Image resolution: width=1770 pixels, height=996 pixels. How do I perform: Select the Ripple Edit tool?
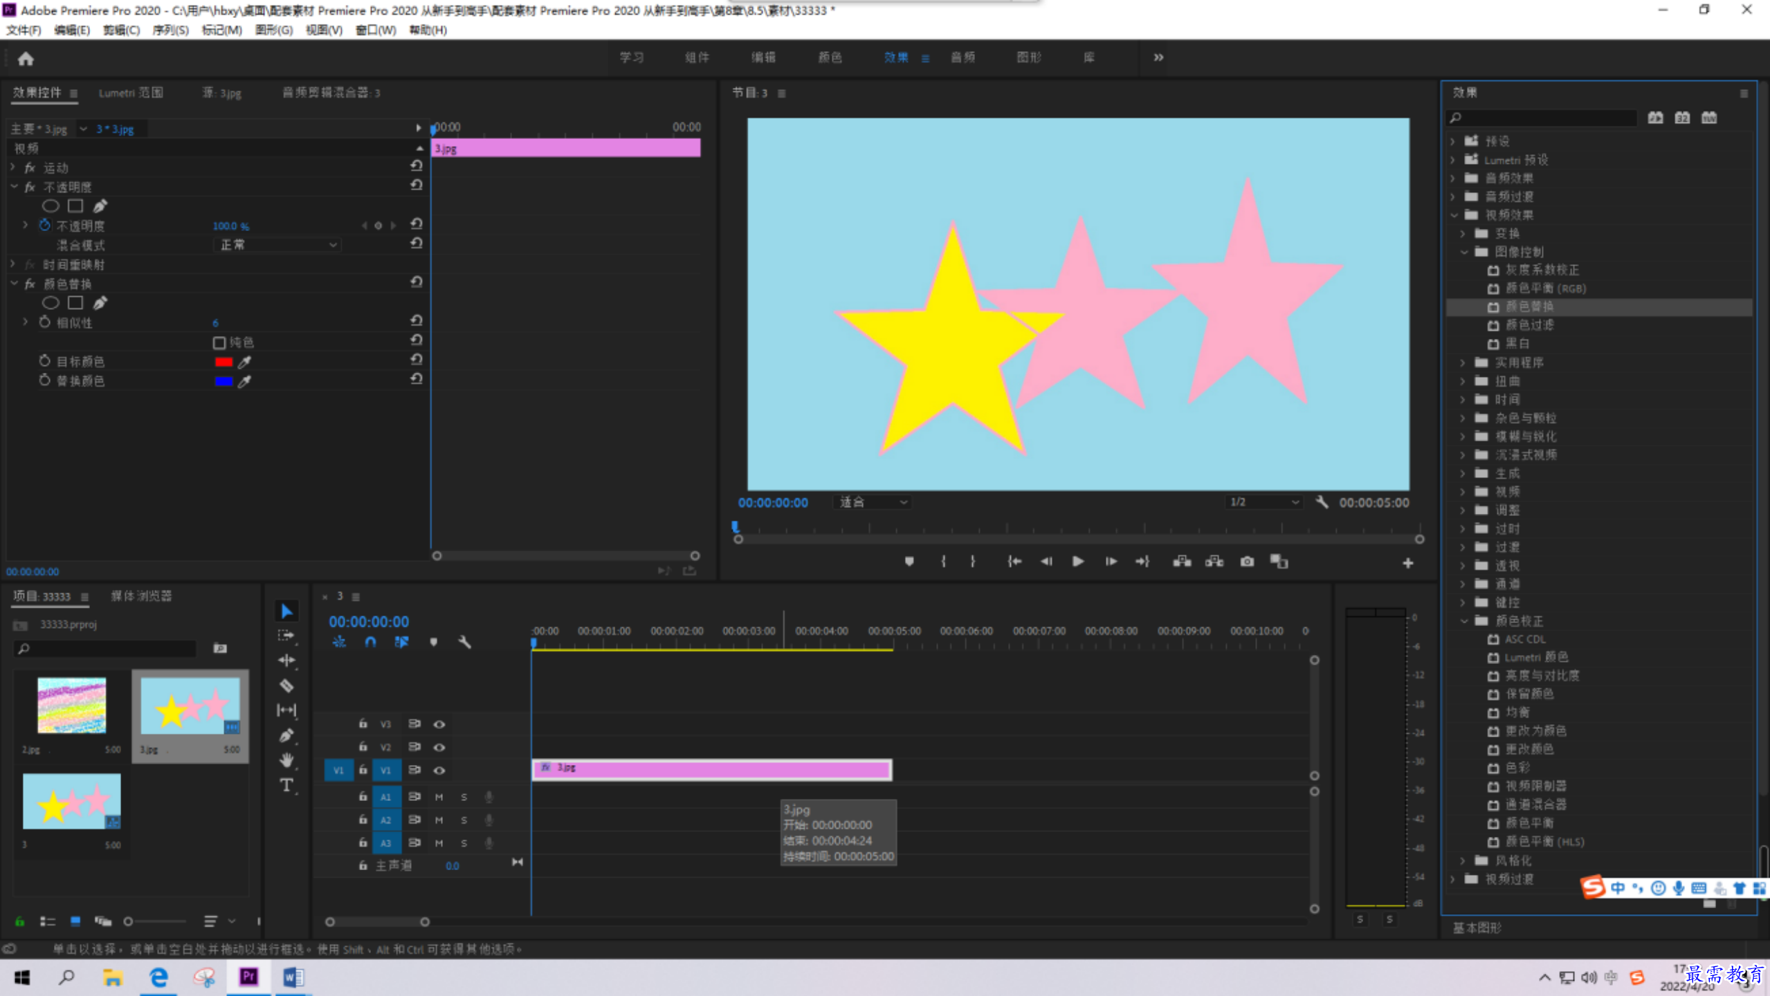tap(286, 661)
